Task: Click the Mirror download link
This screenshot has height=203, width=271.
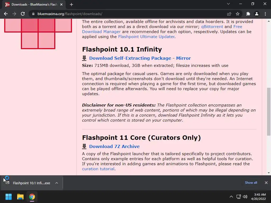Action: click(x=183, y=58)
